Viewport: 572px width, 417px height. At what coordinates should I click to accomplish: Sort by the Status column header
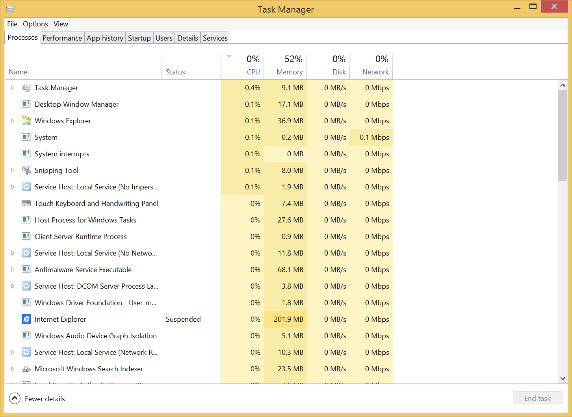(x=191, y=66)
